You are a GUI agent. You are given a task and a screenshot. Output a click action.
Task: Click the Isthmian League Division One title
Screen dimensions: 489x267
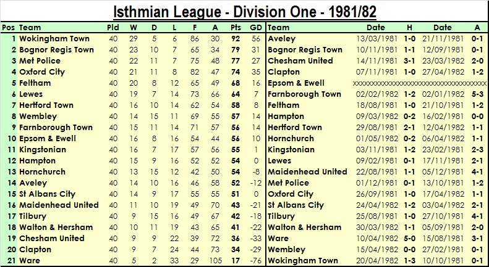click(245, 12)
